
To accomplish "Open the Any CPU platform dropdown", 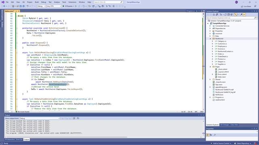I will click(x=54, y=6).
